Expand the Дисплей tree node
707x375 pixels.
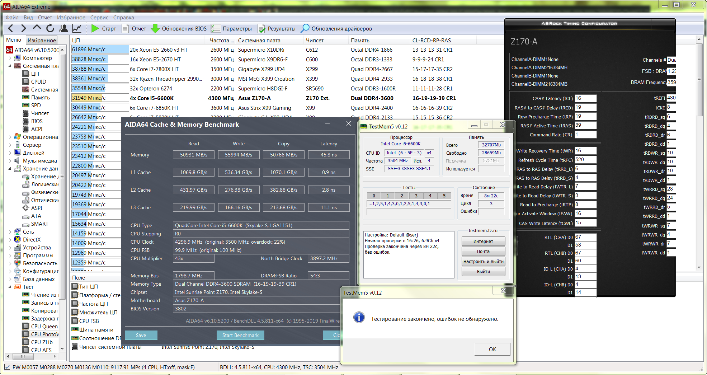tap(10, 153)
